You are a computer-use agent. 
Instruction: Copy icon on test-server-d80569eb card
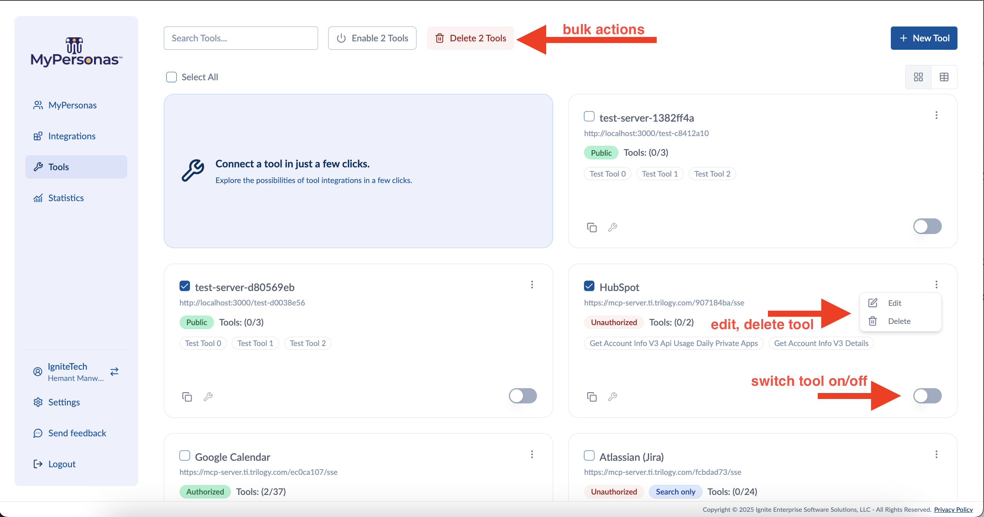[x=187, y=397]
